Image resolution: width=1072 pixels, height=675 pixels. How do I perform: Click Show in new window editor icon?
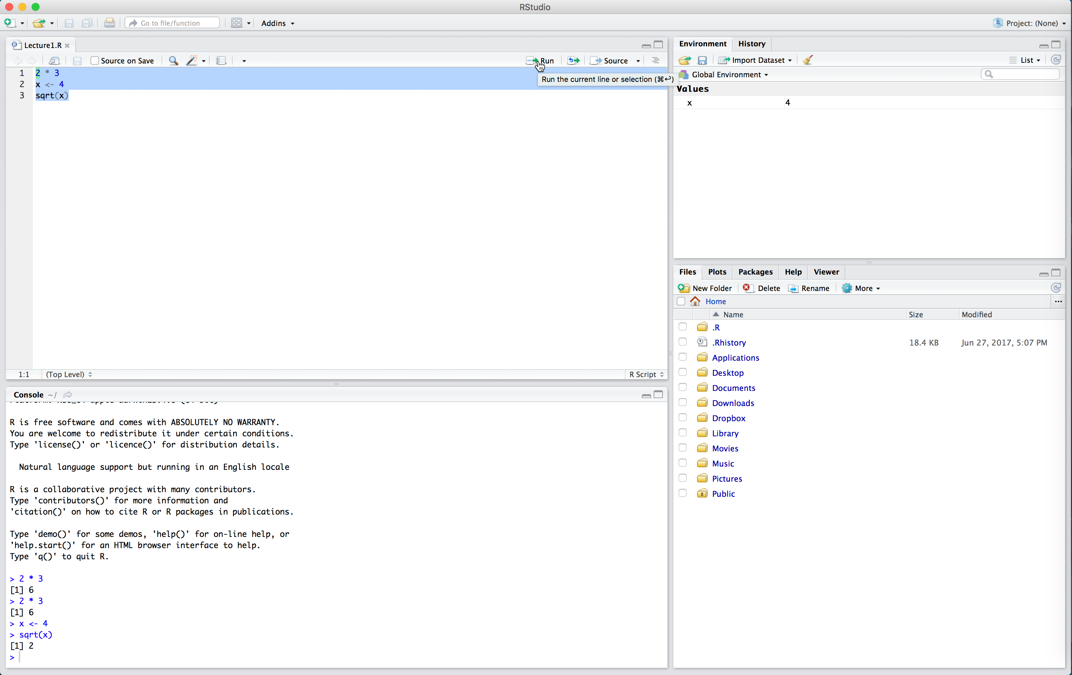click(54, 60)
